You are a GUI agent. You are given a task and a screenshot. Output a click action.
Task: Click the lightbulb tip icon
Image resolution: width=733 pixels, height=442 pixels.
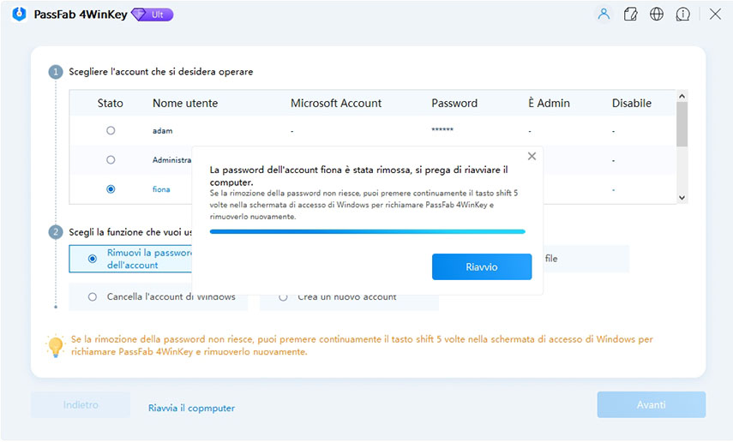(56, 346)
